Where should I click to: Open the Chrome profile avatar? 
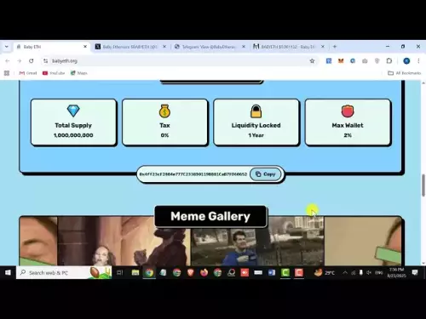[x=406, y=61]
